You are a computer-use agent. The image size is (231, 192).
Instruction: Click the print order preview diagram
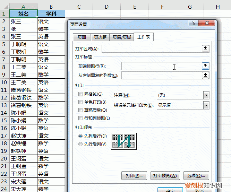124,141
